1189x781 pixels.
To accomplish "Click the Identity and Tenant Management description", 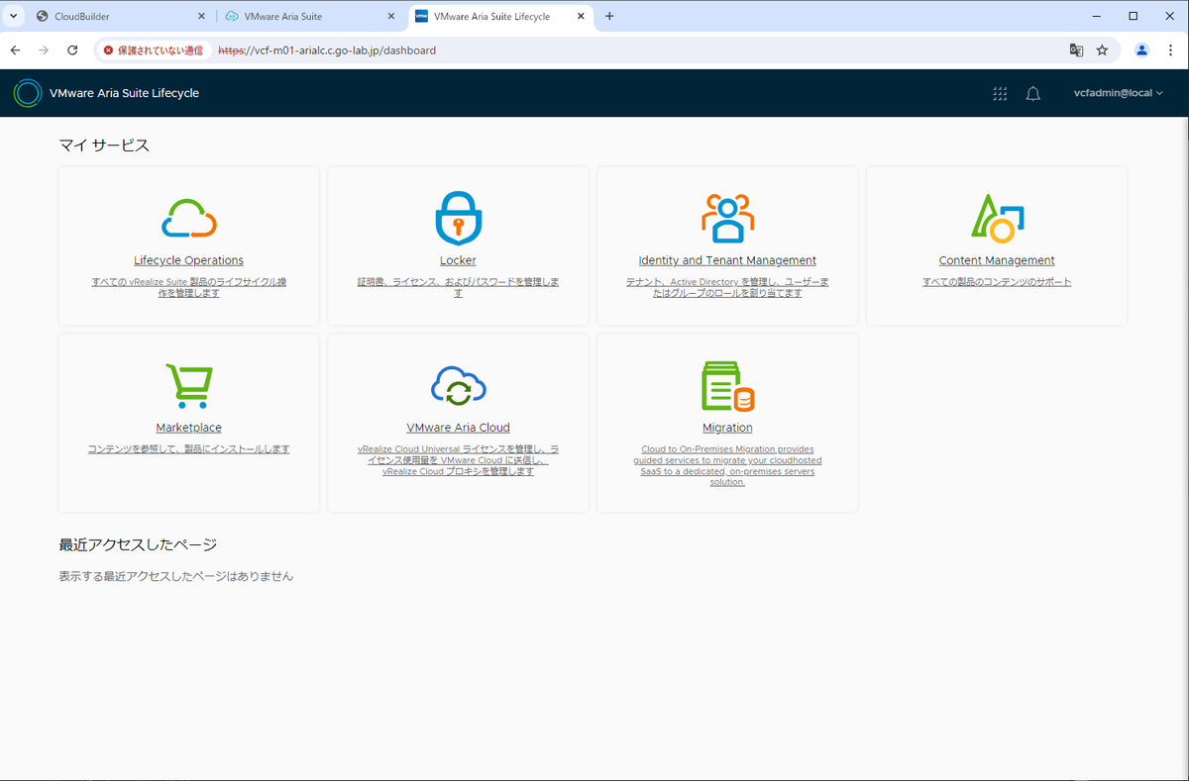I will coord(727,287).
